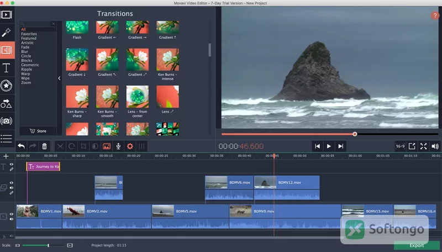
Task: Open the Import media tab icon
Action: [6, 14]
